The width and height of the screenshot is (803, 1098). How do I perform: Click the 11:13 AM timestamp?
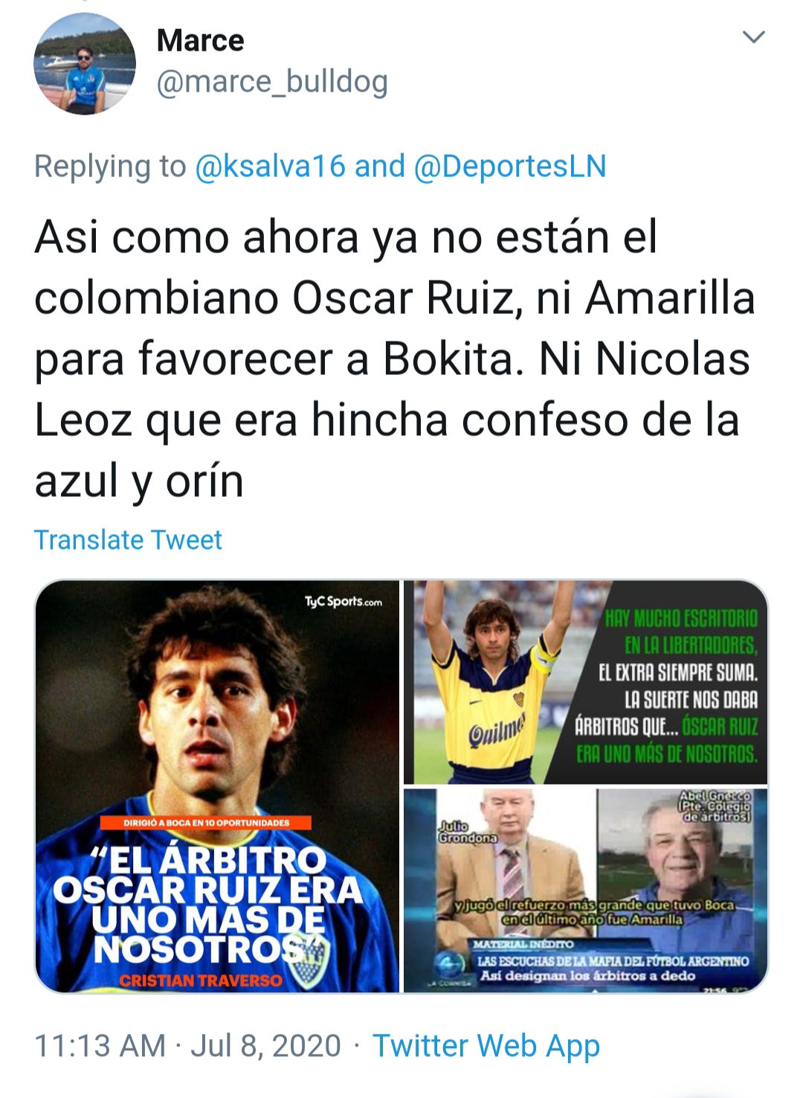[x=100, y=1045]
